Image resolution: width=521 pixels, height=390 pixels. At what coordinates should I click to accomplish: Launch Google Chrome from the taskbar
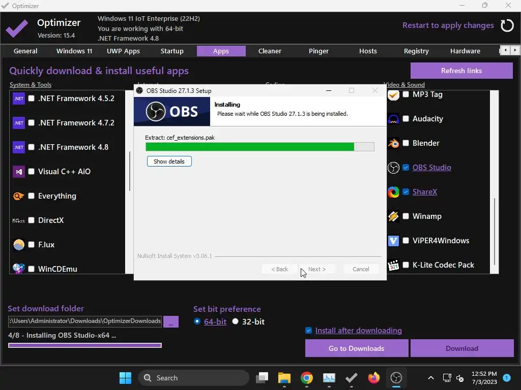306,378
